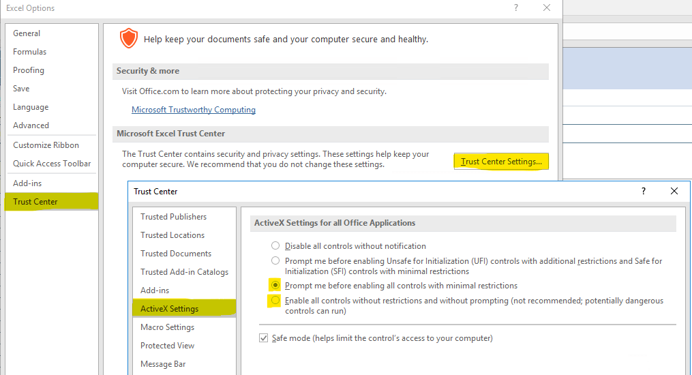Open Quick Access Toolbar options
The image size is (692, 375).
click(52, 164)
